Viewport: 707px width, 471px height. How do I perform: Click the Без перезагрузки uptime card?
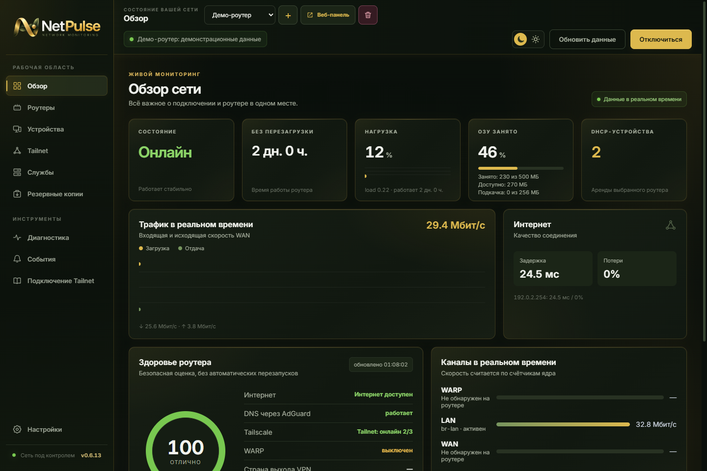295,160
